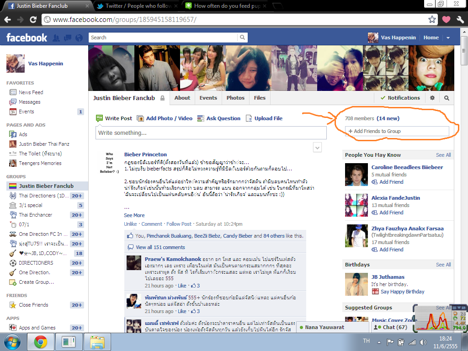Click Write Post composer option

114,118
